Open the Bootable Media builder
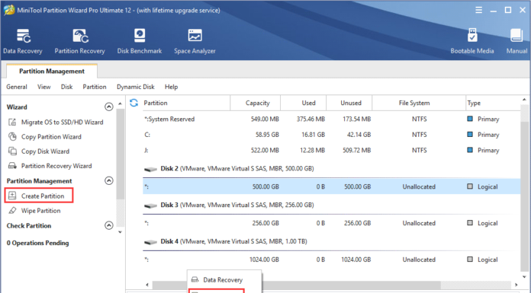Image resolution: width=531 pixels, height=293 pixels. tap(472, 41)
